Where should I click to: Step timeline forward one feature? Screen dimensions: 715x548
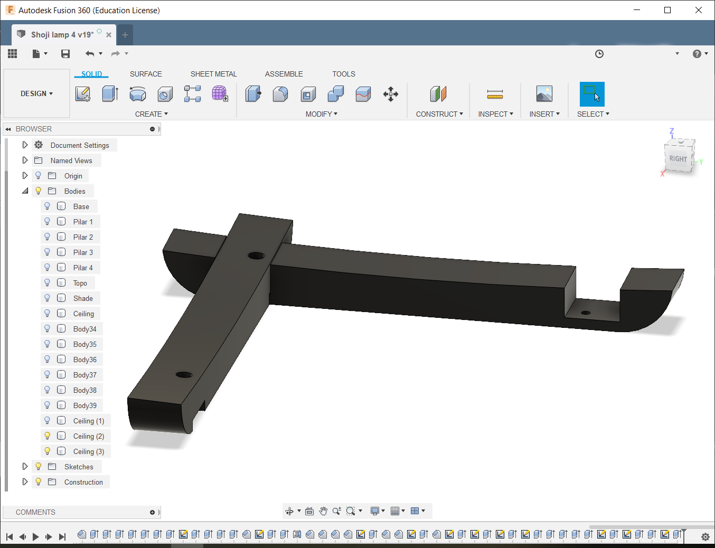(x=49, y=537)
